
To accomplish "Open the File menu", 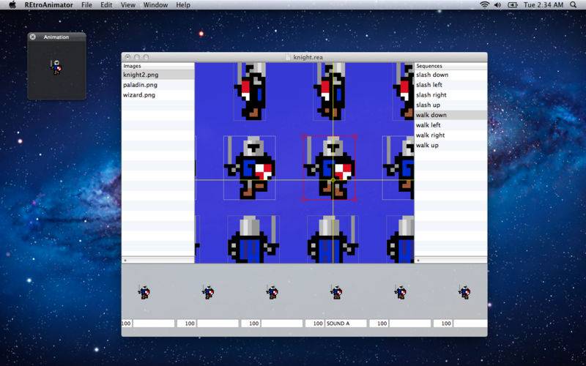I will [x=86, y=5].
